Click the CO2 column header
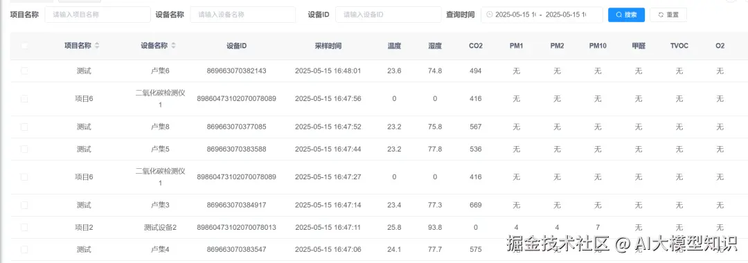748x263 pixels. (476, 46)
